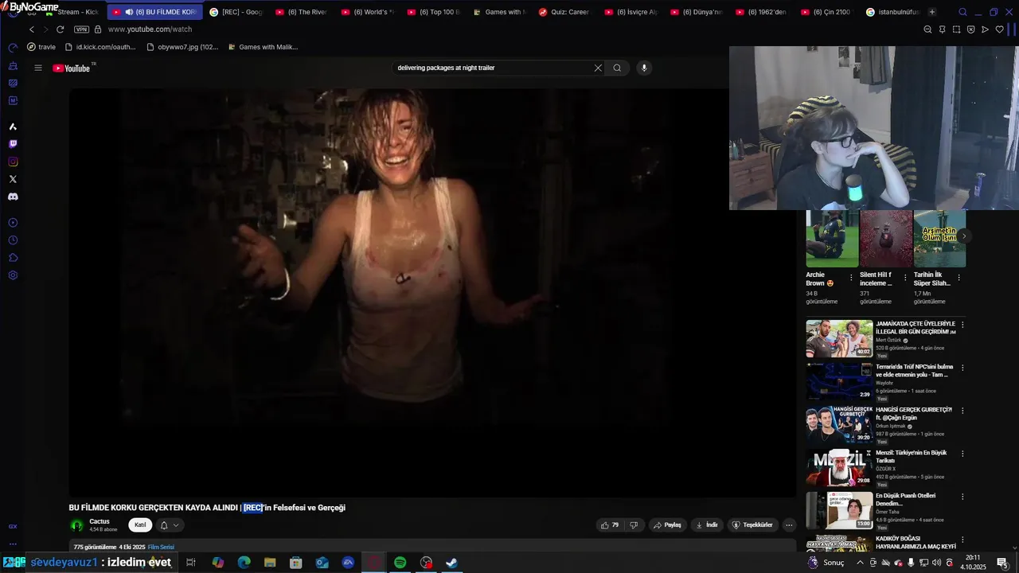Download the video via İndir button
This screenshot has width=1019, height=573.
click(707, 525)
